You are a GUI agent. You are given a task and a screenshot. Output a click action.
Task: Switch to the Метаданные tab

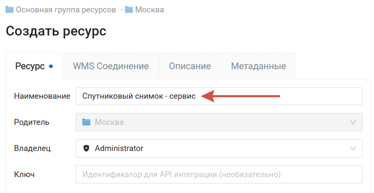pyautogui.click(x=258, y=66)
